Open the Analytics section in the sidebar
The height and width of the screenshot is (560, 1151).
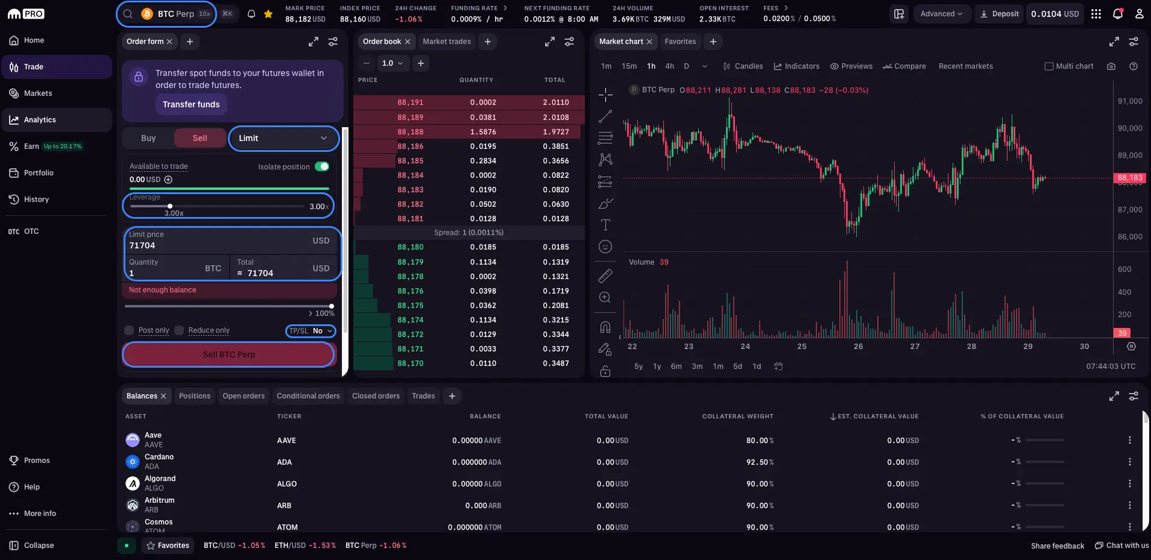(x=41, y=119)
